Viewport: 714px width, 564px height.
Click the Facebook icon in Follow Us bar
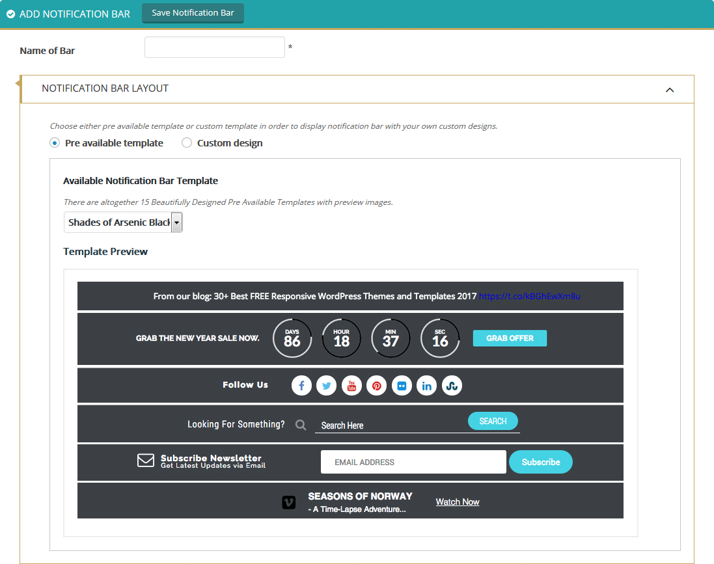[301, 386]
